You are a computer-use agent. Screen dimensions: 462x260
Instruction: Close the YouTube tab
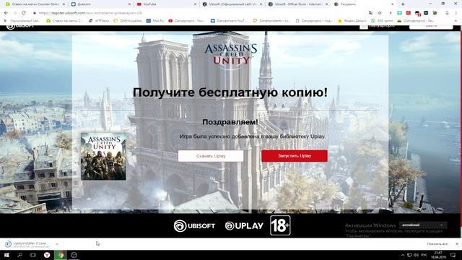pos(195,4)
